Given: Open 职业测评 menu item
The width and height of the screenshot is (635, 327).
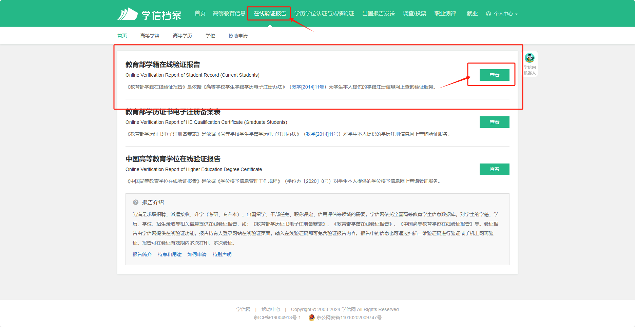Looking at the screenshot, I should (x=445, y=14).
